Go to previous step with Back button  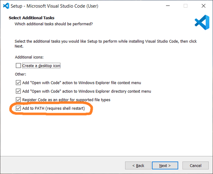[138, 165]
